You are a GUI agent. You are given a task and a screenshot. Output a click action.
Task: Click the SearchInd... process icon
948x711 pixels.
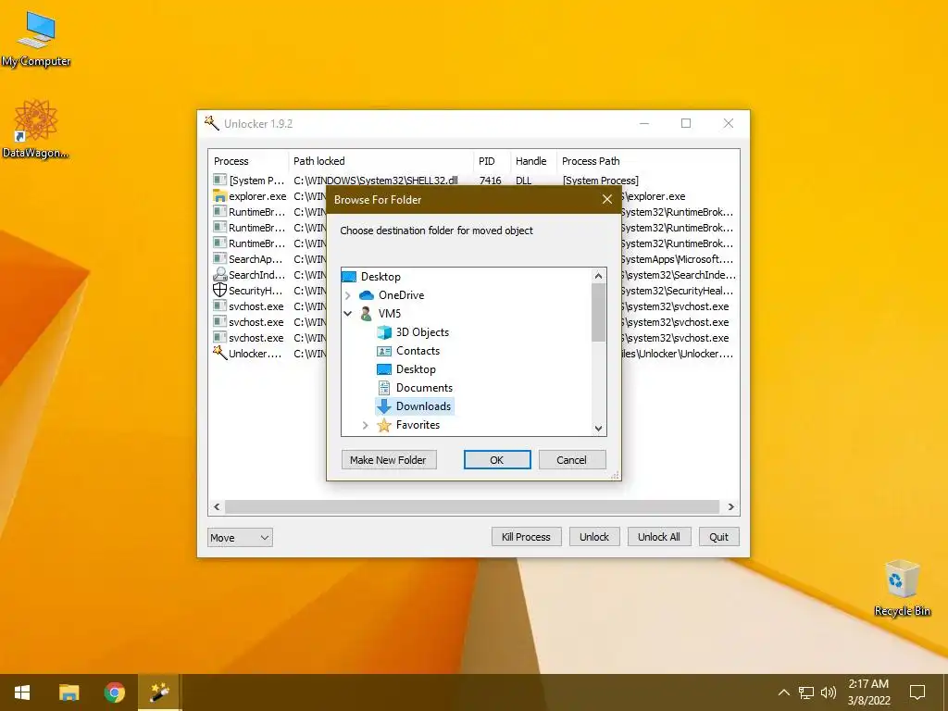[219, 274]
